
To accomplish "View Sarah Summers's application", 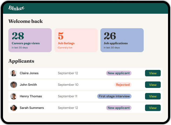I will click(x=153, y=108).
